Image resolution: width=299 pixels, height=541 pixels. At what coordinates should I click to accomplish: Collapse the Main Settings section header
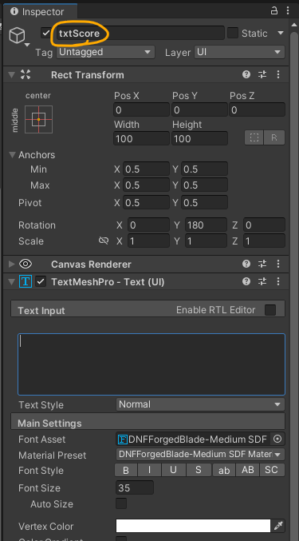[148, 422]
